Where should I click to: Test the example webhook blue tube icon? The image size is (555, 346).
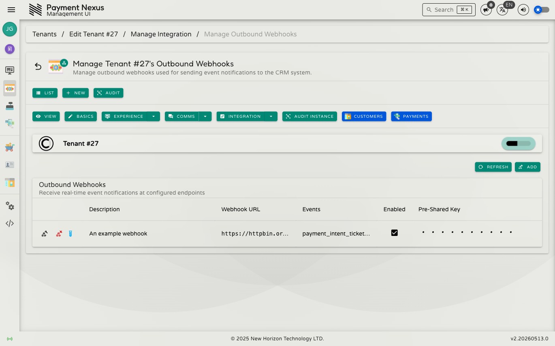[70, 233]
